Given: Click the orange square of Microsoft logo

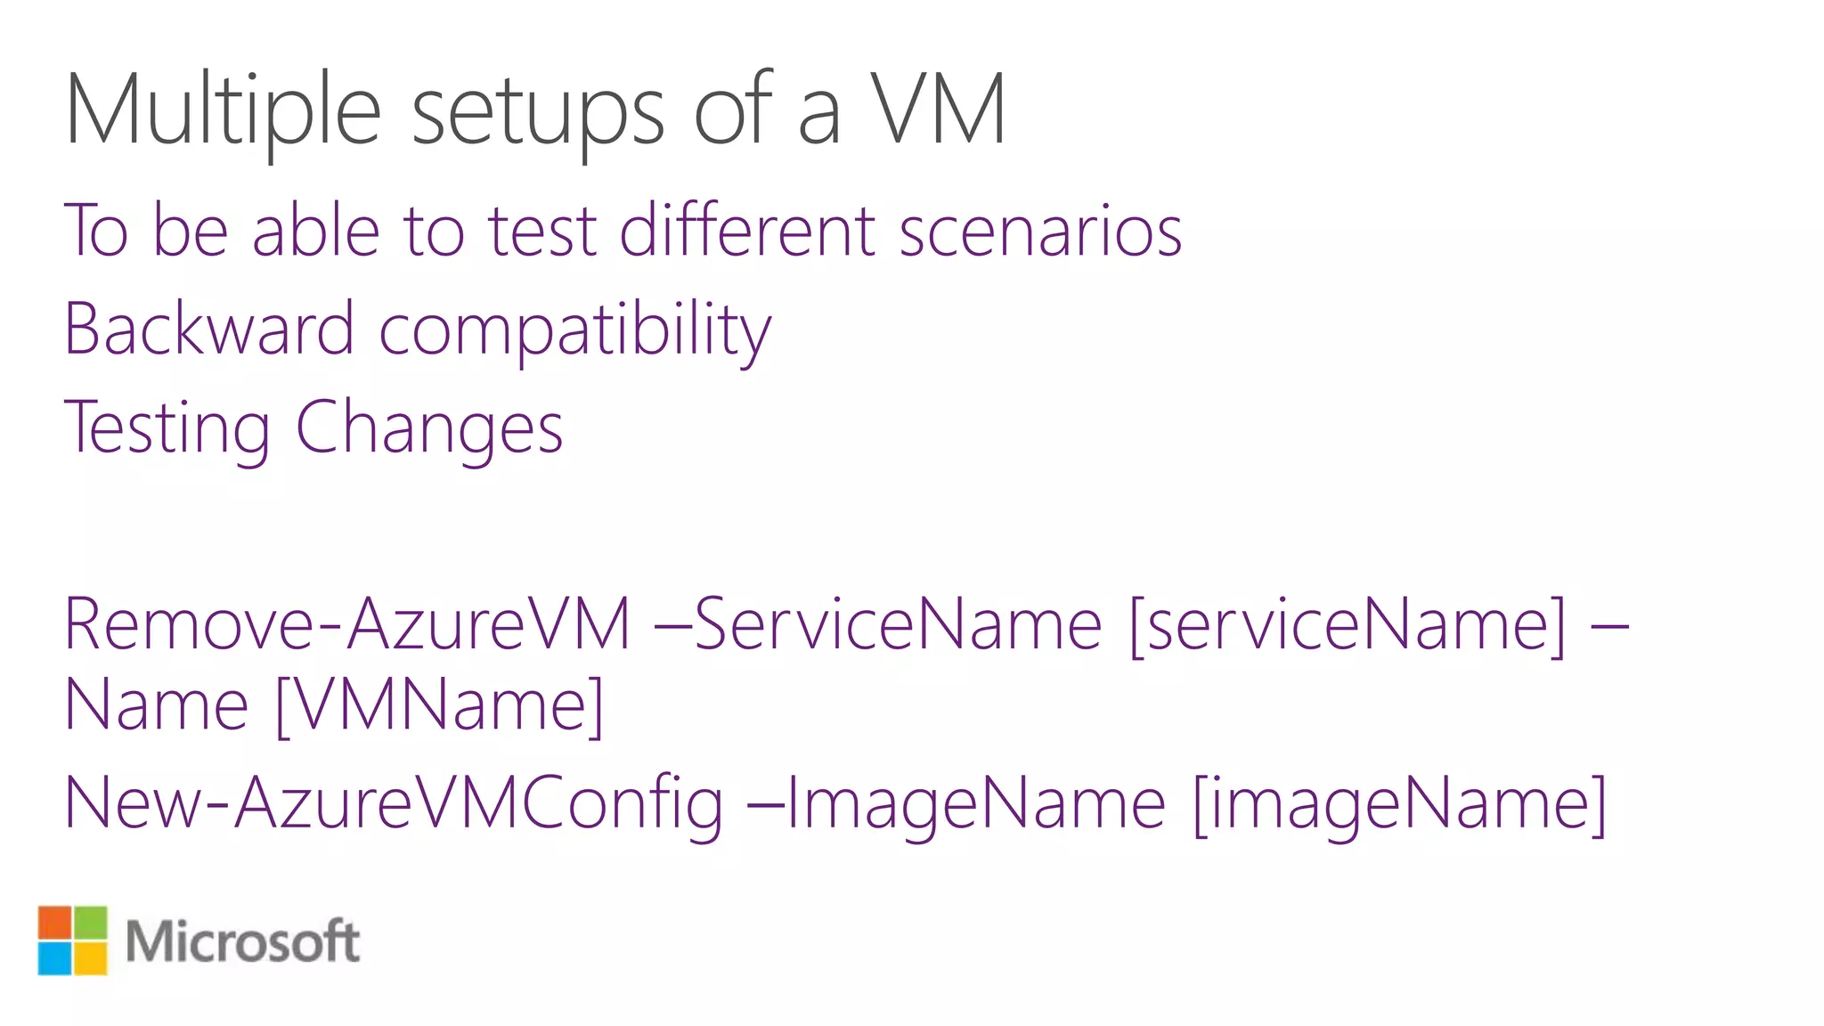Looking at the screenshot, I should point(54,923).
